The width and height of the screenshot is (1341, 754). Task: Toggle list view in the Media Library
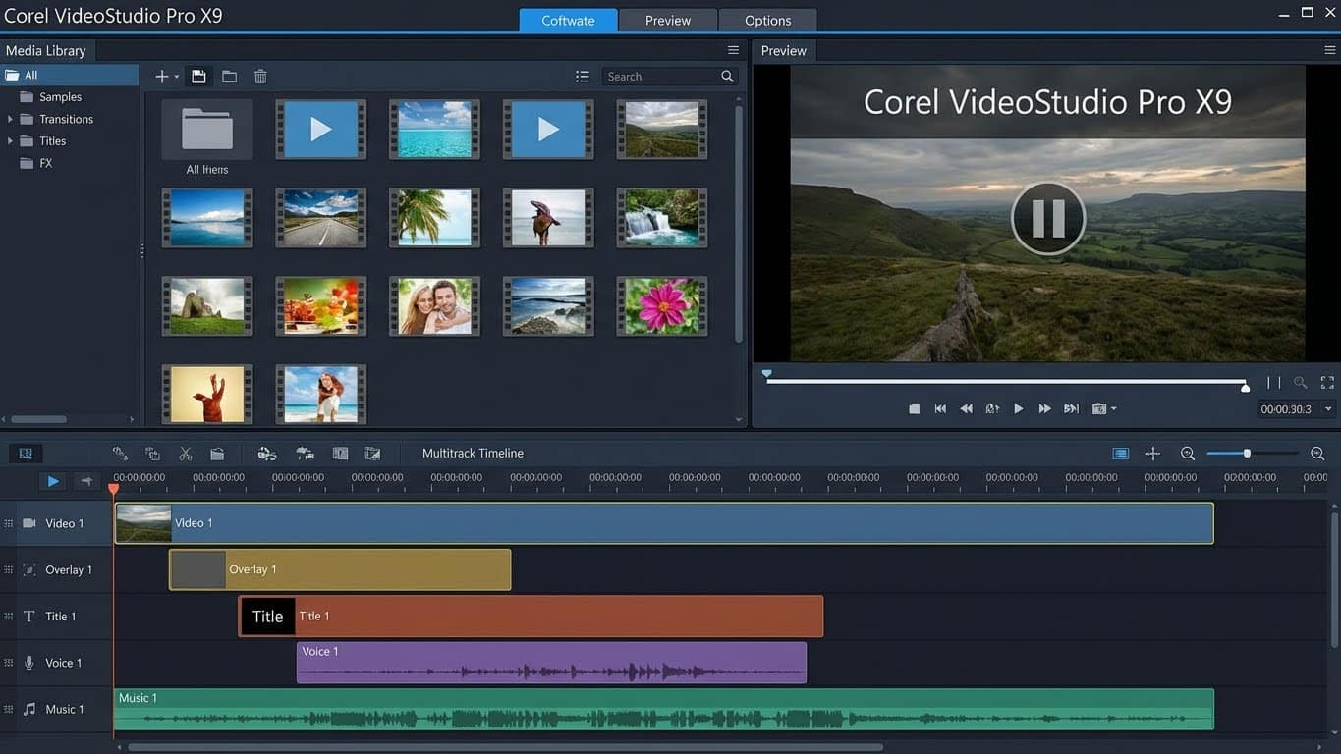pos(583,76)
